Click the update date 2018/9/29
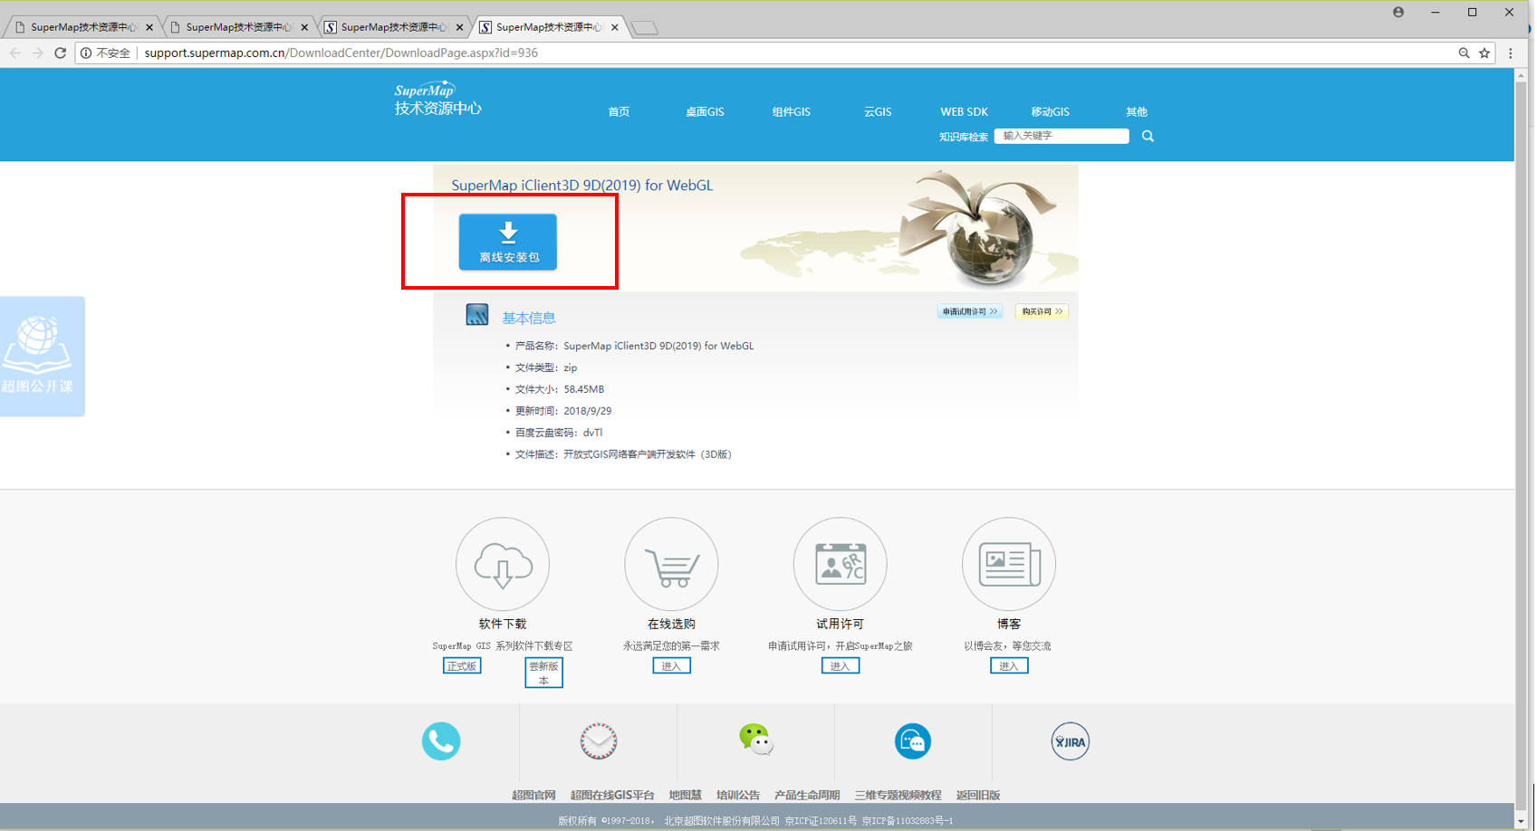The height and width of the screenshot is (831, 1537). pyautogui.click(x=588, y=411)
